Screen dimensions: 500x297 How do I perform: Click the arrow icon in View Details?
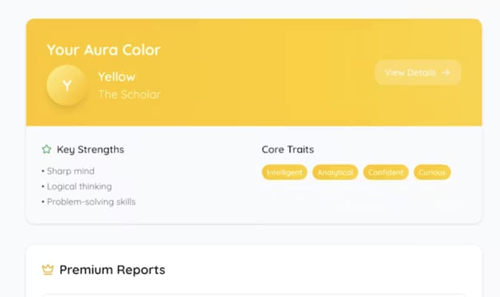tap(446, 72)
